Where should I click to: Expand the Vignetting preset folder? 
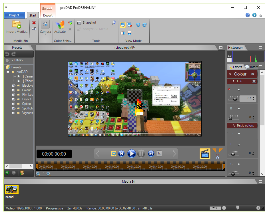[x=13, y=113]
